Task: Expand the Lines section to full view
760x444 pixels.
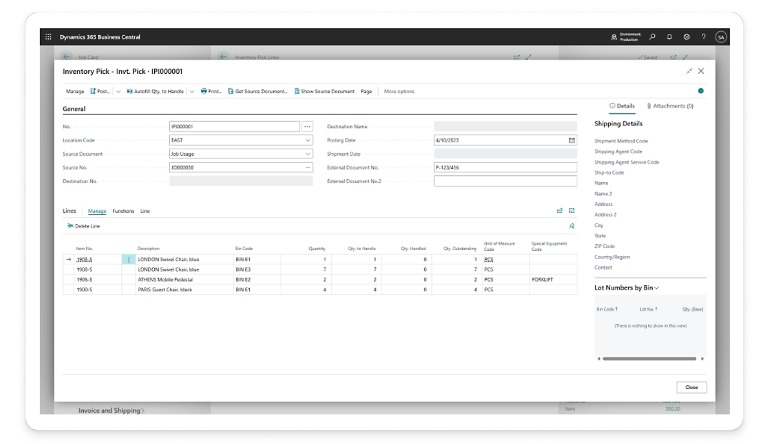Action: [x=572, y=211]
